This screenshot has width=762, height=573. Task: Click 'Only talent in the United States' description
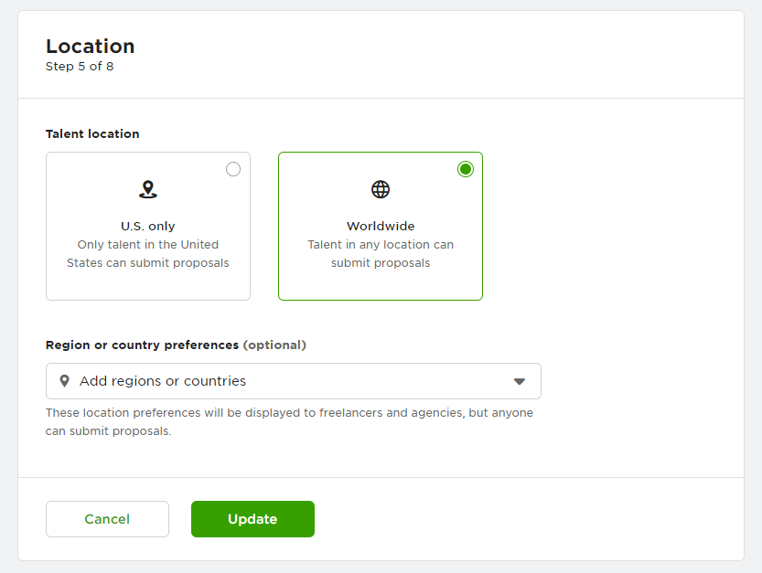tap(148, 254)
